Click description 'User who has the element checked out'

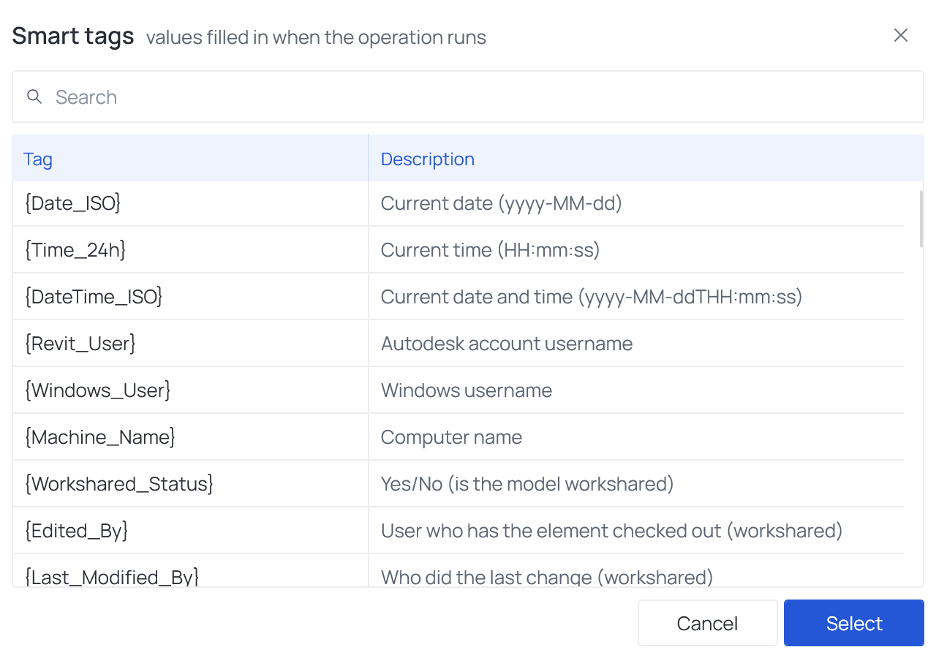(551, 531)
